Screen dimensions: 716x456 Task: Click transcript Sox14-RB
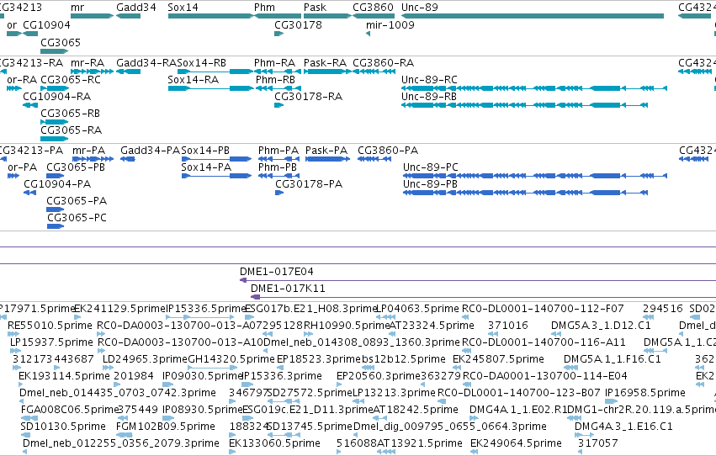(x=215, y=72)
